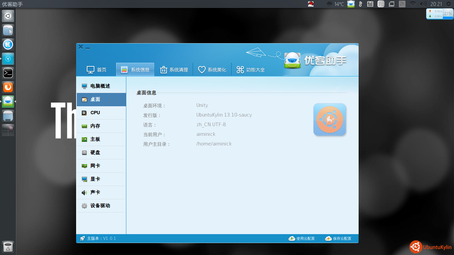454x255 pixels.
Task: Click the 内存 memory icon
Action: pyautogui.click(x=84, y=126)
